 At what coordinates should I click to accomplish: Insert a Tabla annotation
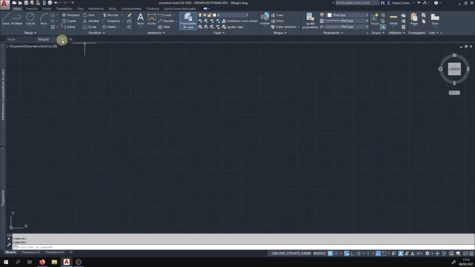tap(164, 27)
